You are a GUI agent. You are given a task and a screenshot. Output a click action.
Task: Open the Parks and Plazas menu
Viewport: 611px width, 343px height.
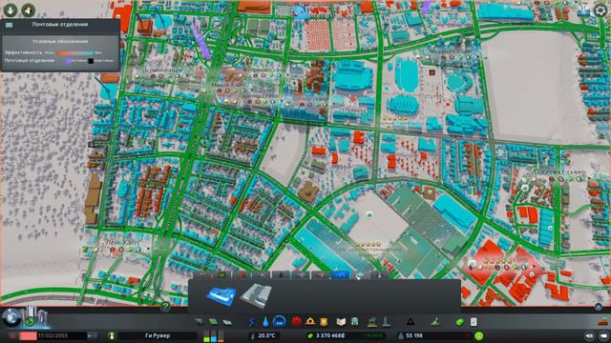pyautogui.click(x=372, y=322)
